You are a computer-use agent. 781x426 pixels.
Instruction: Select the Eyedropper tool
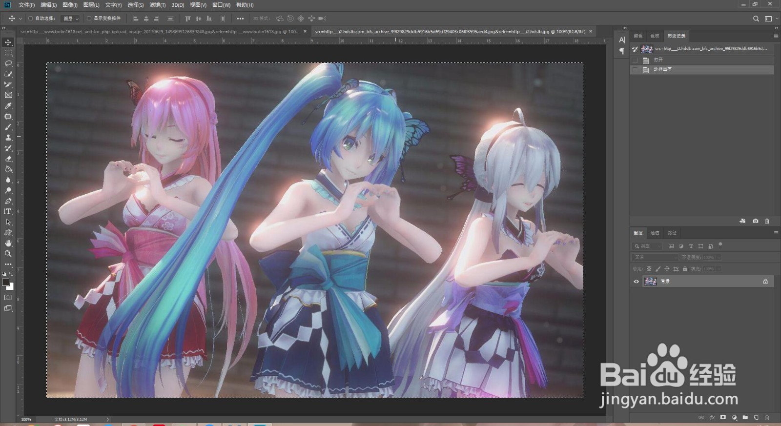click(x=8, y=106)
